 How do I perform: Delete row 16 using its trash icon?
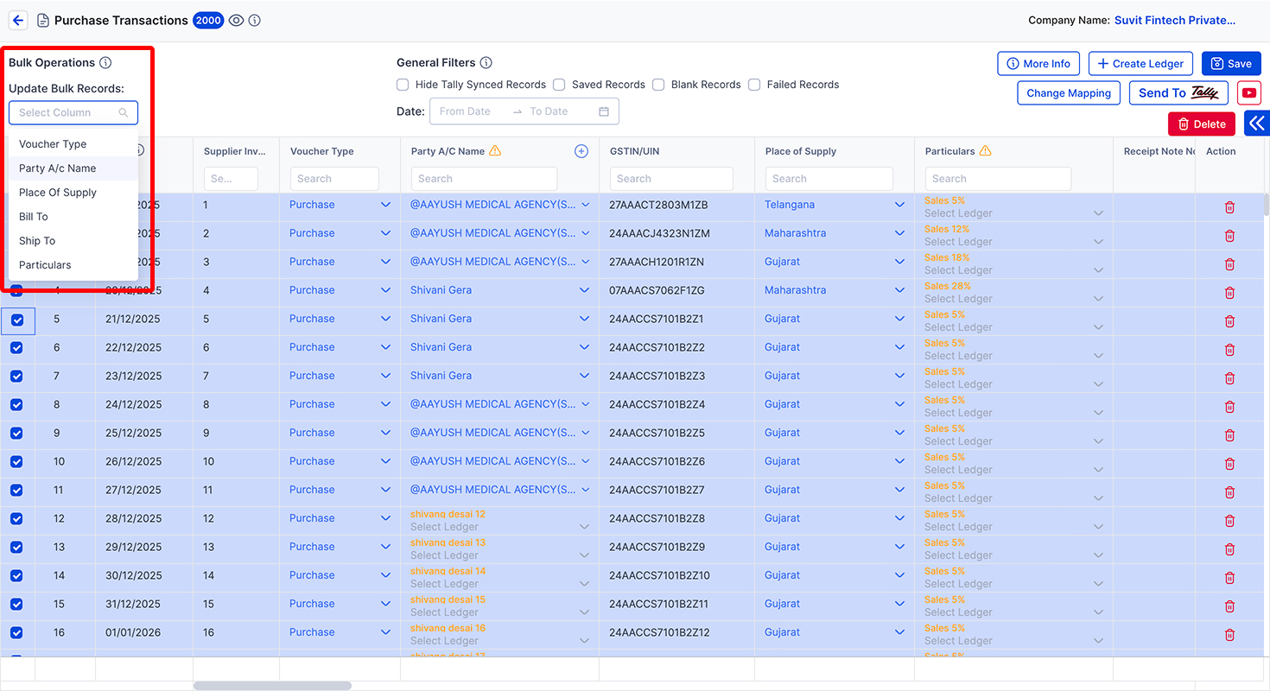pos(1230,635)
